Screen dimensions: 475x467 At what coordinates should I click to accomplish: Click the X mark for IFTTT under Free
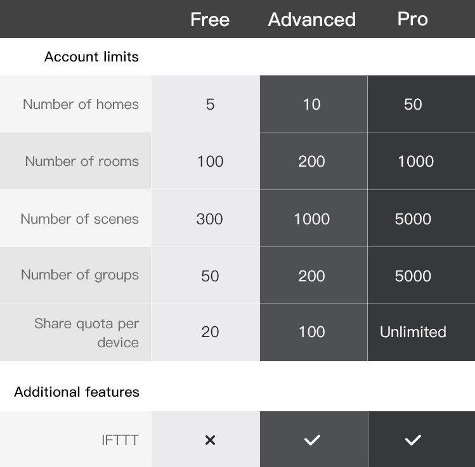(210, 440)
